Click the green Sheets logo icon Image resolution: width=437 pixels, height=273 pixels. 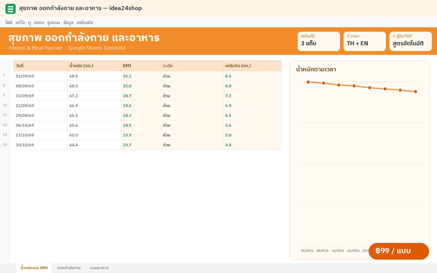(11, 9)
